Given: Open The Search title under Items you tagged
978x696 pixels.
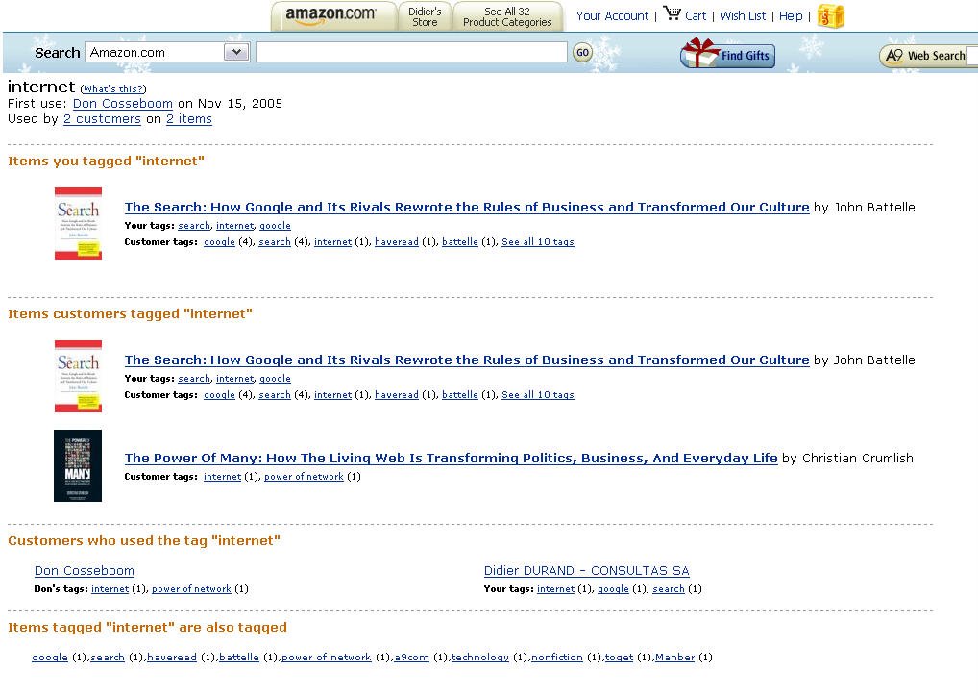Looking at the screenshot, I should (x=467, y=208).
